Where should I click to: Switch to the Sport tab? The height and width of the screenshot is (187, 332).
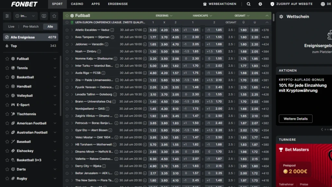point(57,4)
